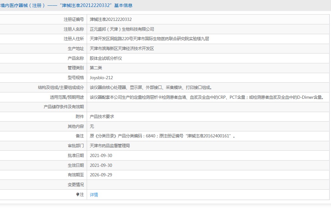Select approval department 天津市药品监督管理局
Image resolution: width=331 pixels, height=208 pixels.
coord(110,146)
